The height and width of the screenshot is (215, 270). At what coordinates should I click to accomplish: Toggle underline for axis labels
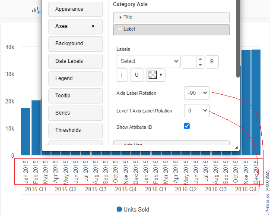coord(137,75)
